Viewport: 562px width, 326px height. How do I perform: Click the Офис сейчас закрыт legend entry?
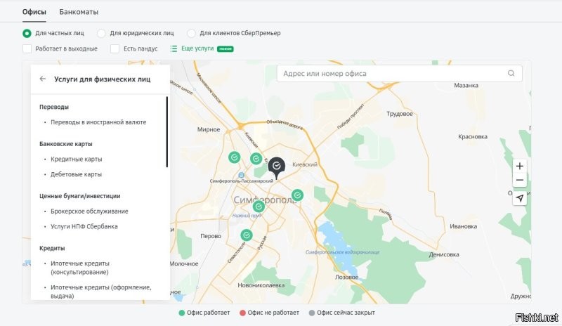coord(342,313)
